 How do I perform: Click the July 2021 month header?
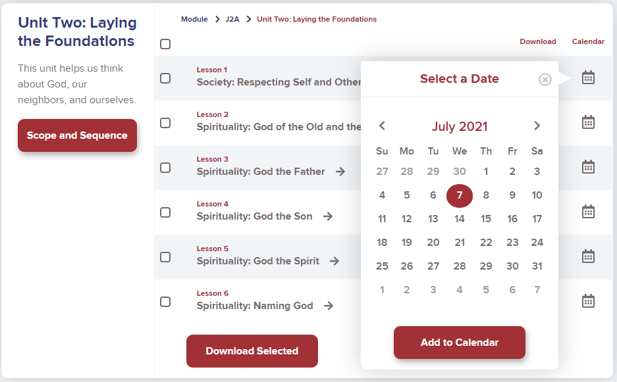[460, 126]
